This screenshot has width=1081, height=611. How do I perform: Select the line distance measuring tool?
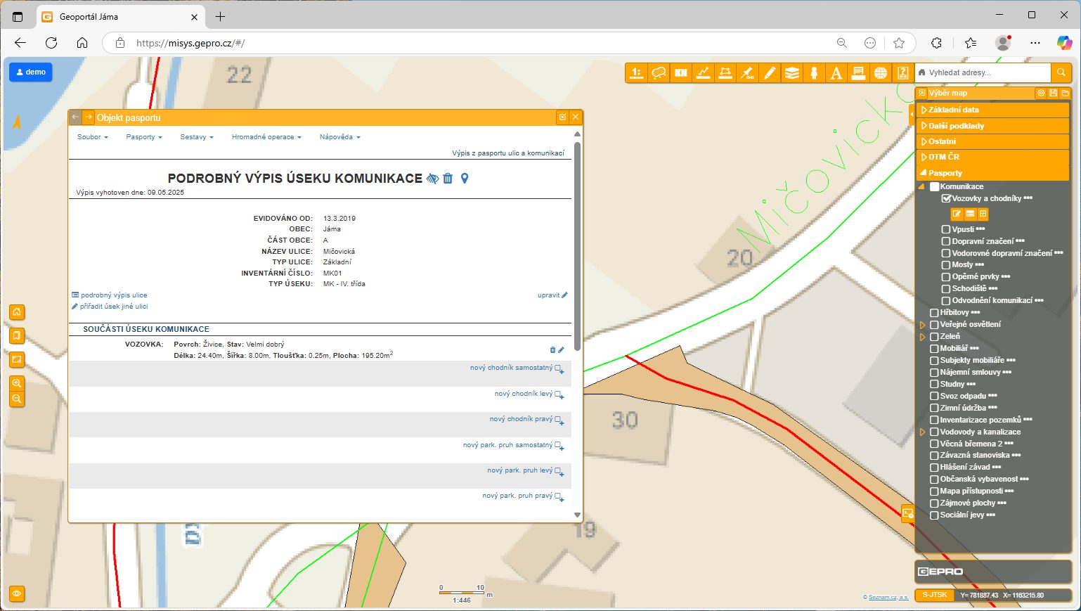(703, 72)
